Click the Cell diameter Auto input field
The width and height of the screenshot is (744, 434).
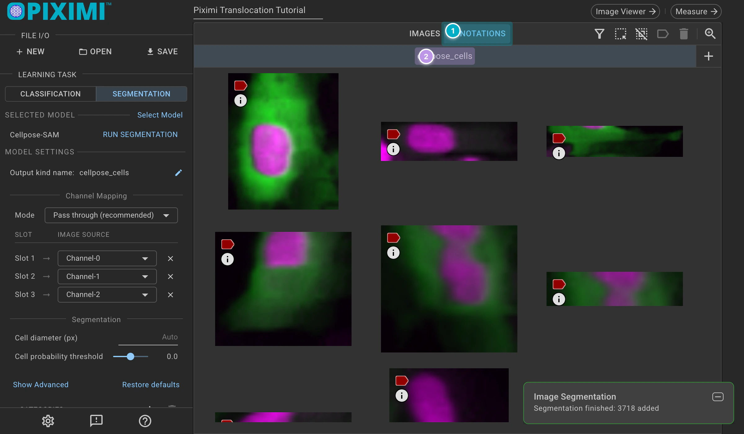tap(148, 338)
